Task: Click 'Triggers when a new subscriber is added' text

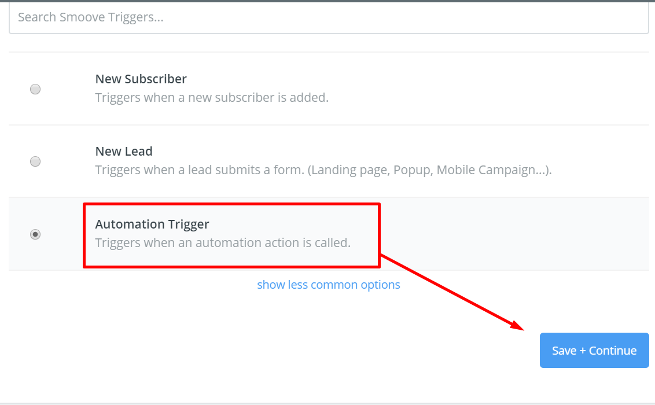Action: click(212, 97)
